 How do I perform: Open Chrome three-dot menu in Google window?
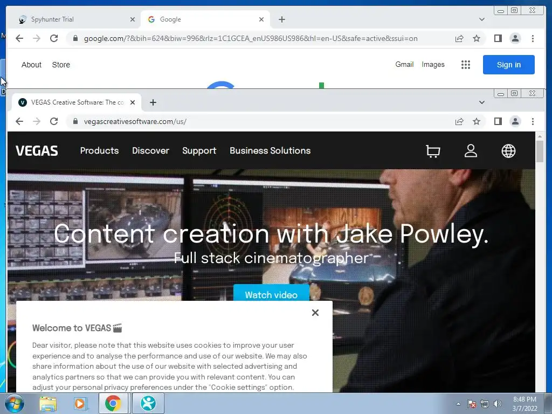coord(533,38)
